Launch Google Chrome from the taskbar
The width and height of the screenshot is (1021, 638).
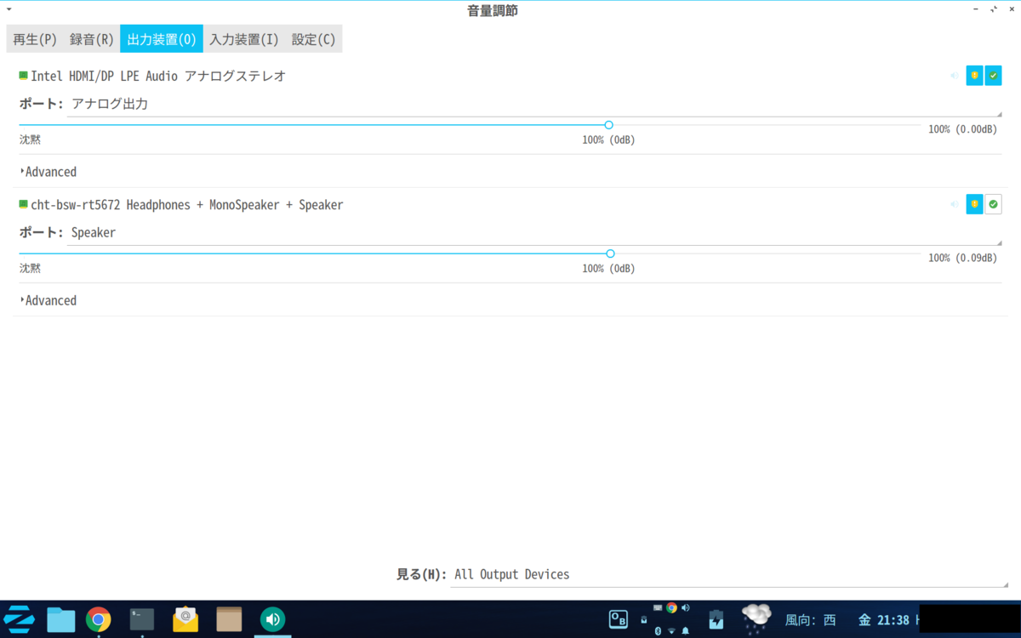tap(99, 619)
